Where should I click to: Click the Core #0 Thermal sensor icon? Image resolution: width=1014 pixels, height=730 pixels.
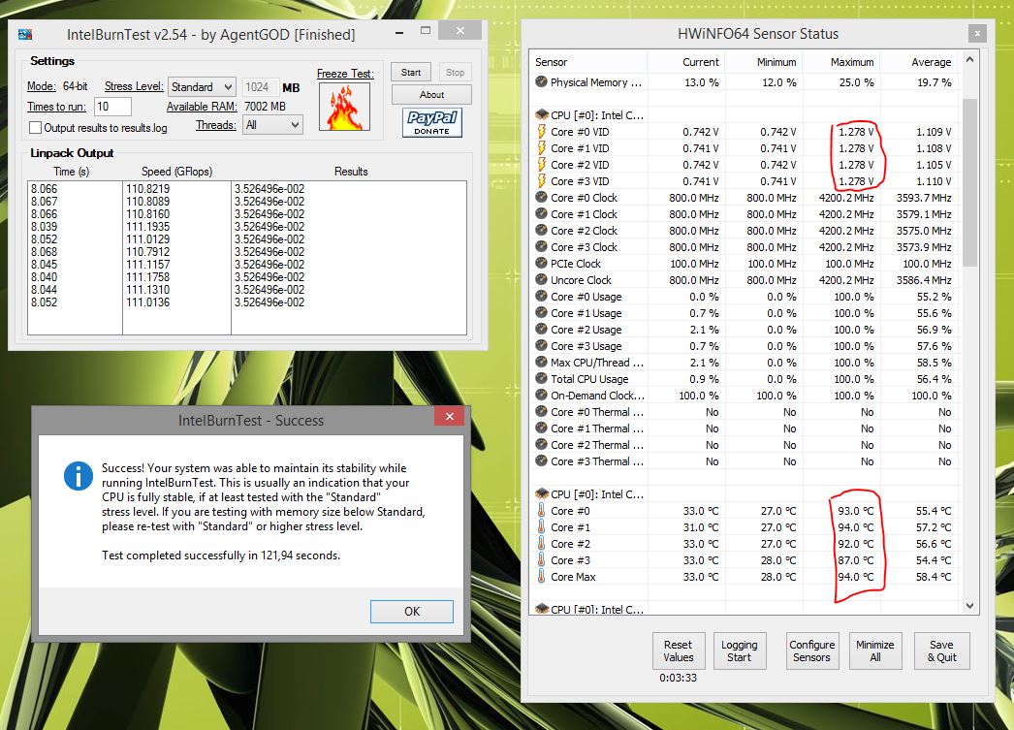[x=541, y=412]
